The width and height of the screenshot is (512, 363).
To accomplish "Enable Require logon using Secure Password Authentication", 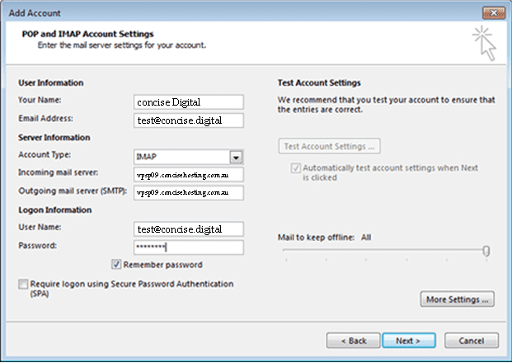I will [x=21, y=285].
